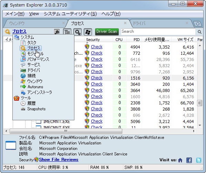Image resolution: width=206 pixels, height=173 pixels.
Task: Click Check link for PID 5096
Action: click(x=96, y=121)
